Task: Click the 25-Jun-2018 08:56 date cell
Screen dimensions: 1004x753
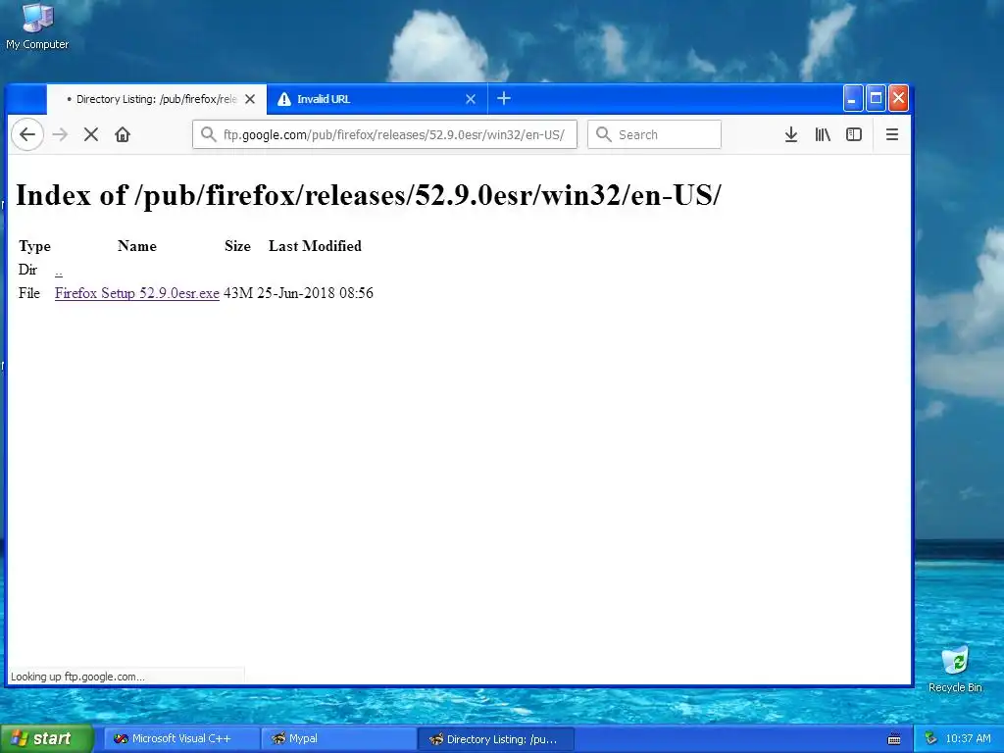Action: tap(315, 293)
